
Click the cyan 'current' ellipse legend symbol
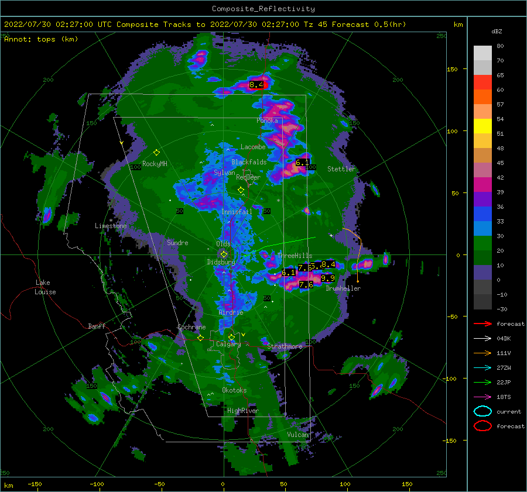point(482,411)
